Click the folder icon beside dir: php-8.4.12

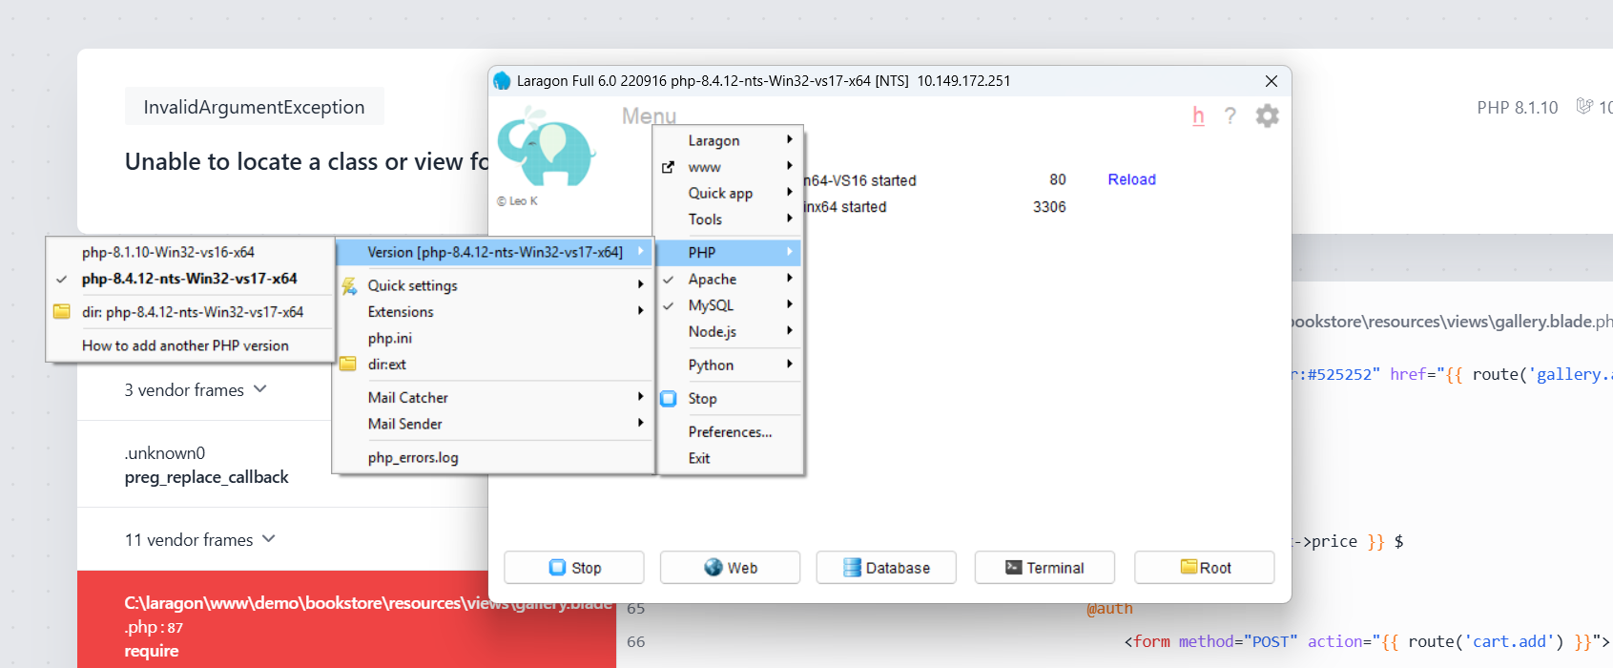pyautogui.click(x=62, y=311)
